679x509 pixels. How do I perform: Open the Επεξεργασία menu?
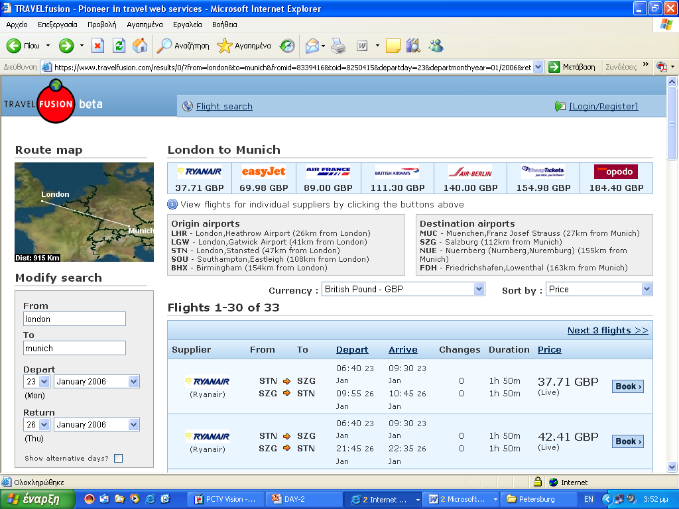(x=58, y=25)
